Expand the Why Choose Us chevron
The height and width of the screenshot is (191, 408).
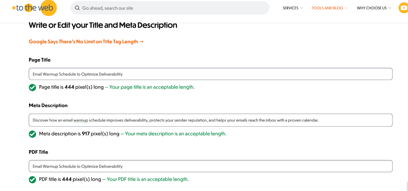390,8
